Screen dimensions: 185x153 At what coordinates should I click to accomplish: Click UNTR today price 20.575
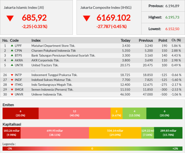coord(125,65)
